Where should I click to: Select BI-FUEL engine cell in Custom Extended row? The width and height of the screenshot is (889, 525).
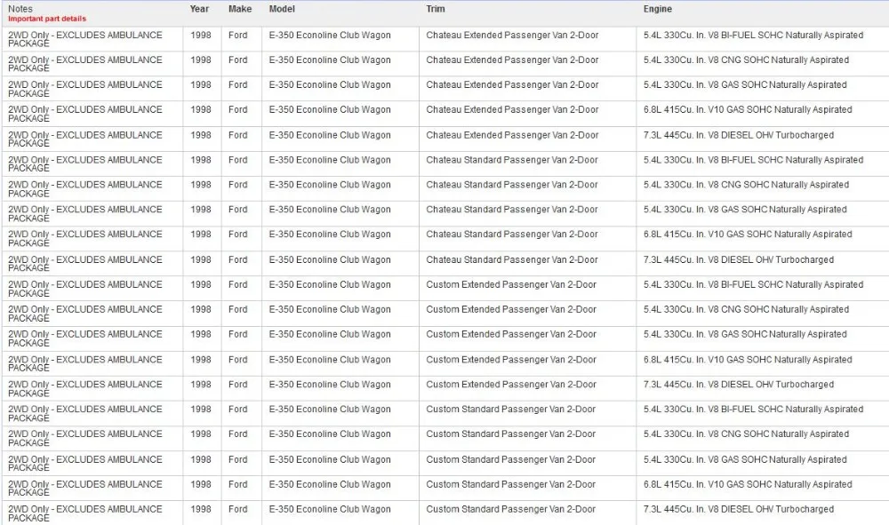pos(753,285)
